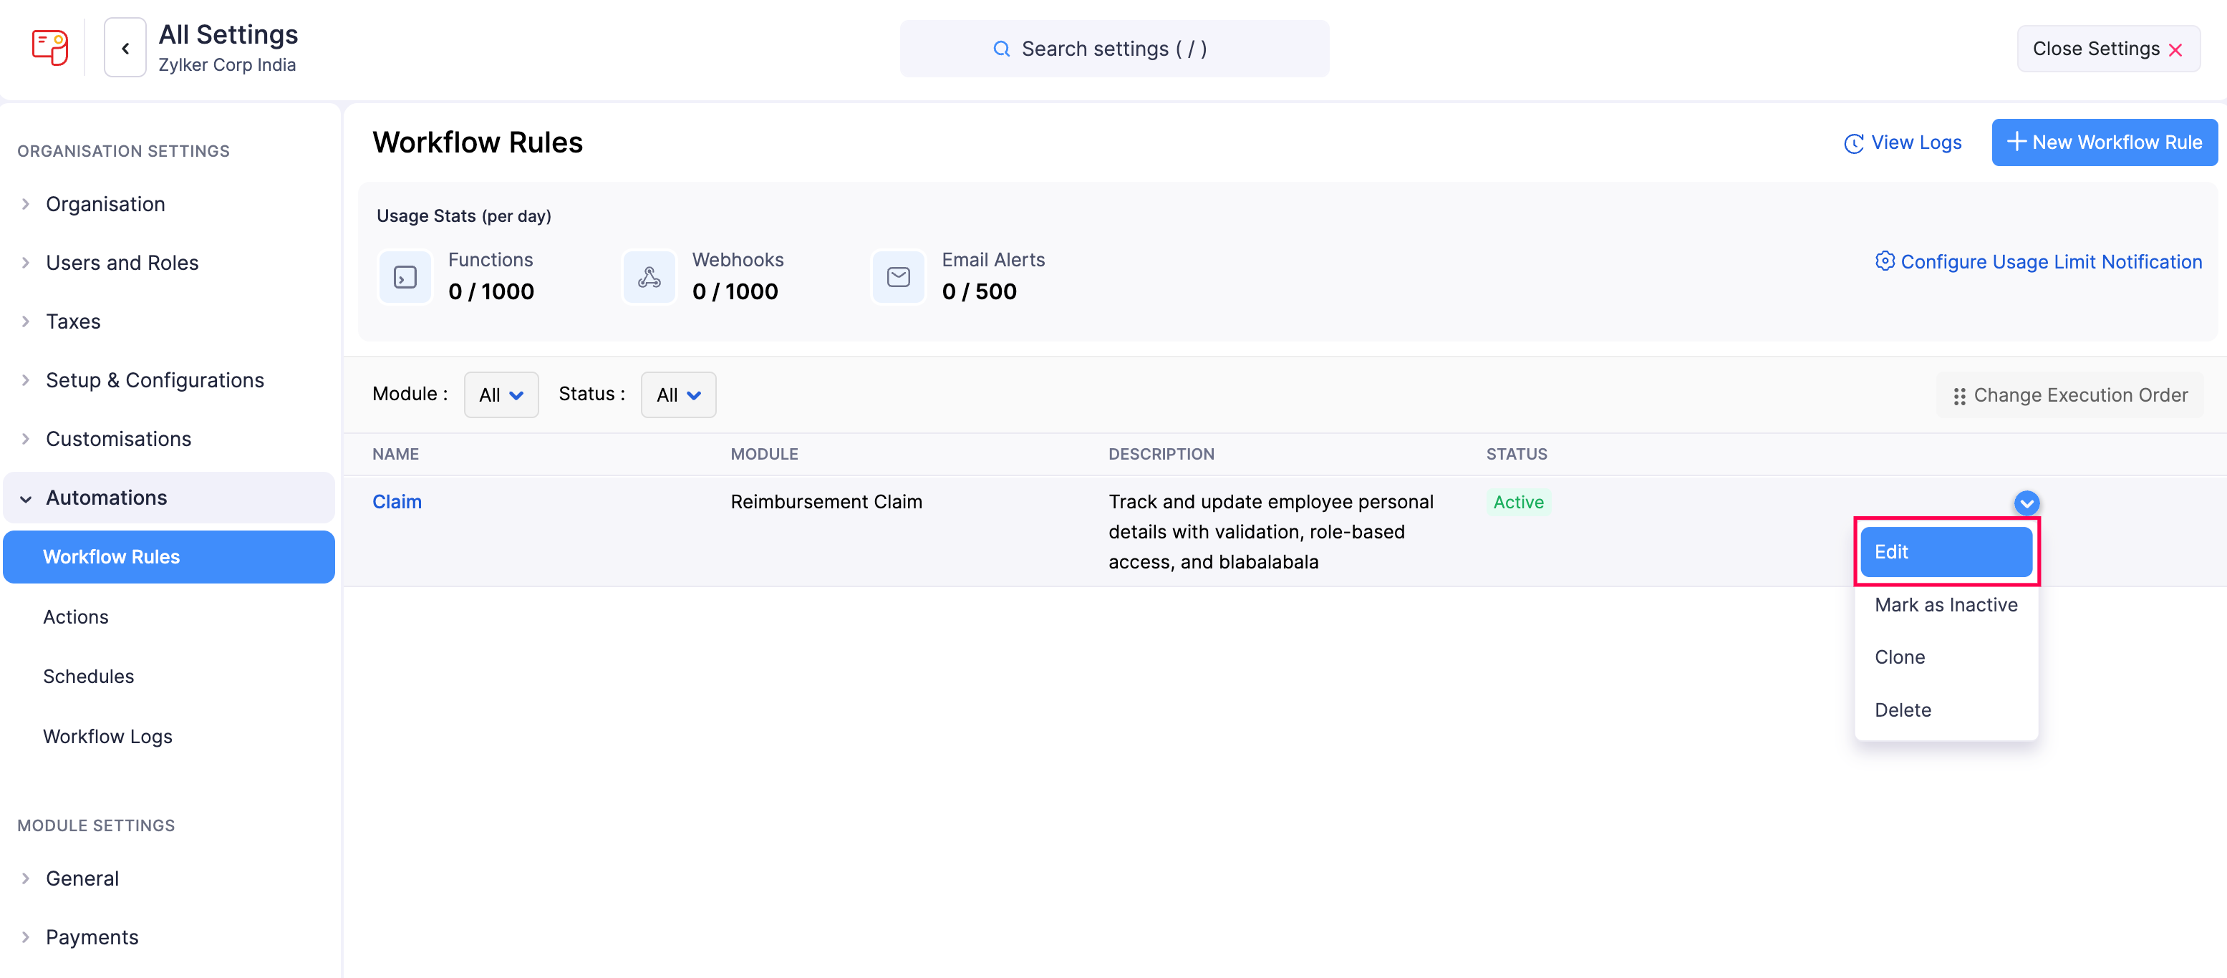Click the NAME column header
The width and height of the screenshot is (2227, 978).
395,454
